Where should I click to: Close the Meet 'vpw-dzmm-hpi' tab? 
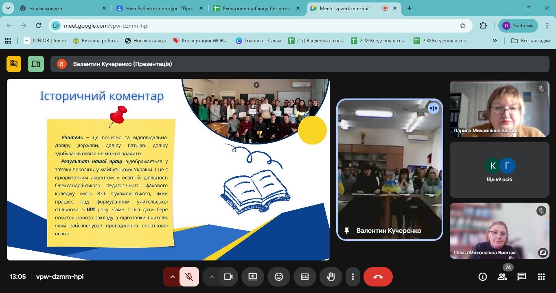tap(394, 8)
